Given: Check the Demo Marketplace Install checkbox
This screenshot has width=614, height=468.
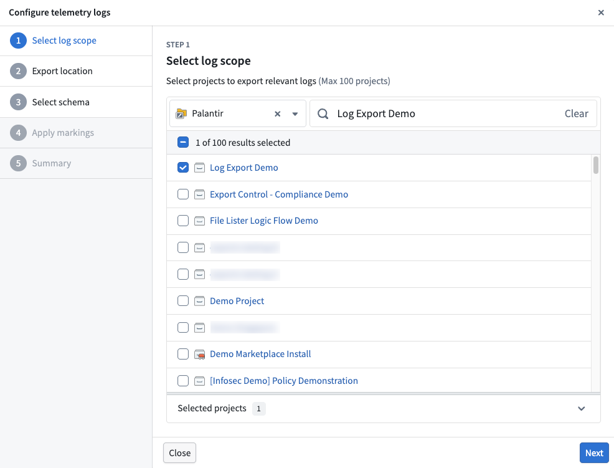Looking at the screenshot, I should point(183,354).
